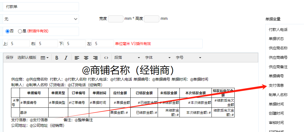
Task: Click 保存 to save the template
Action: click(10, 58)
